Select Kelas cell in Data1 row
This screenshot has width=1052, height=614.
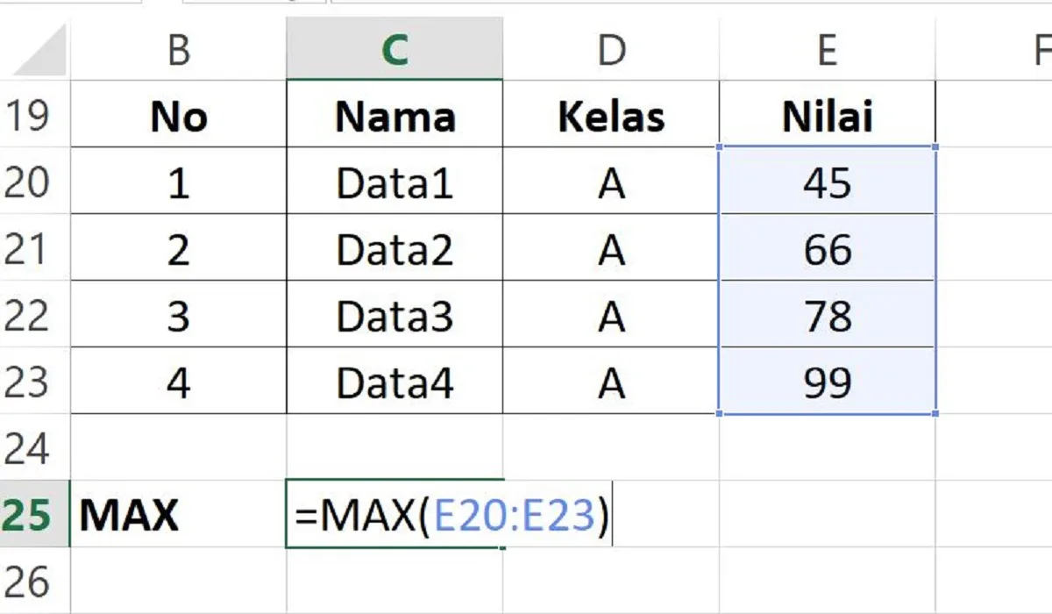pyautogui.click(x=611, y=182)
